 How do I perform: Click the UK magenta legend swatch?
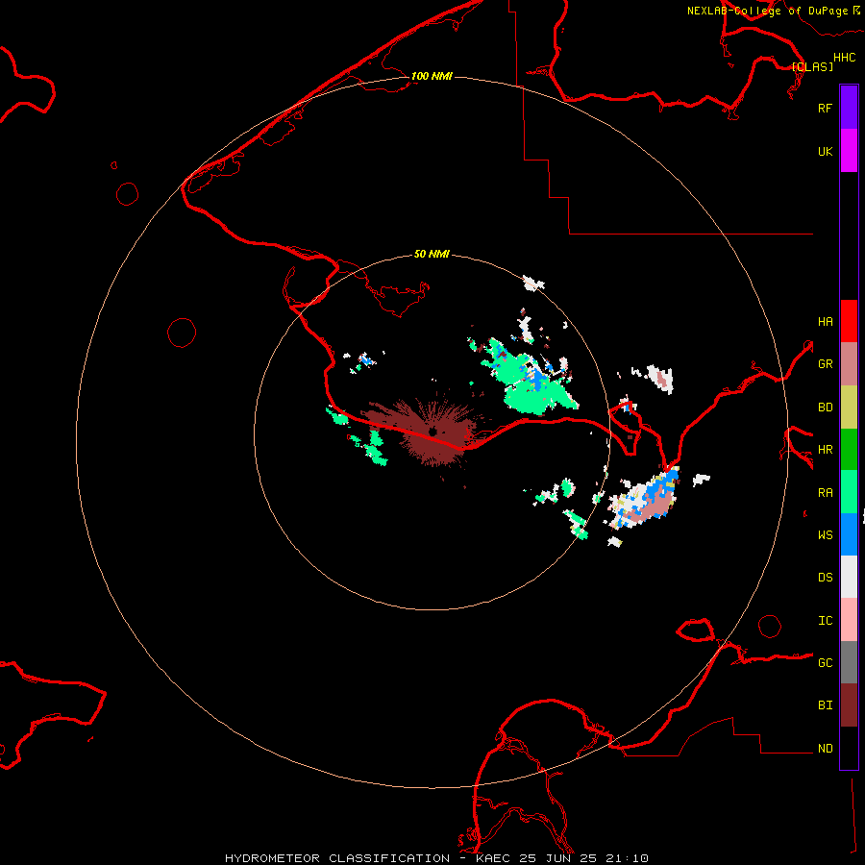(x=849, y=151)
